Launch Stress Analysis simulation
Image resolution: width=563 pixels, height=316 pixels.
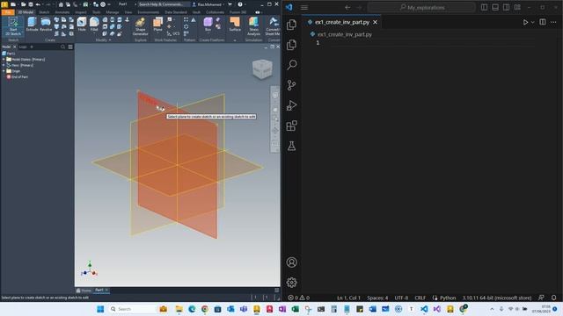[x=253, y=26]
